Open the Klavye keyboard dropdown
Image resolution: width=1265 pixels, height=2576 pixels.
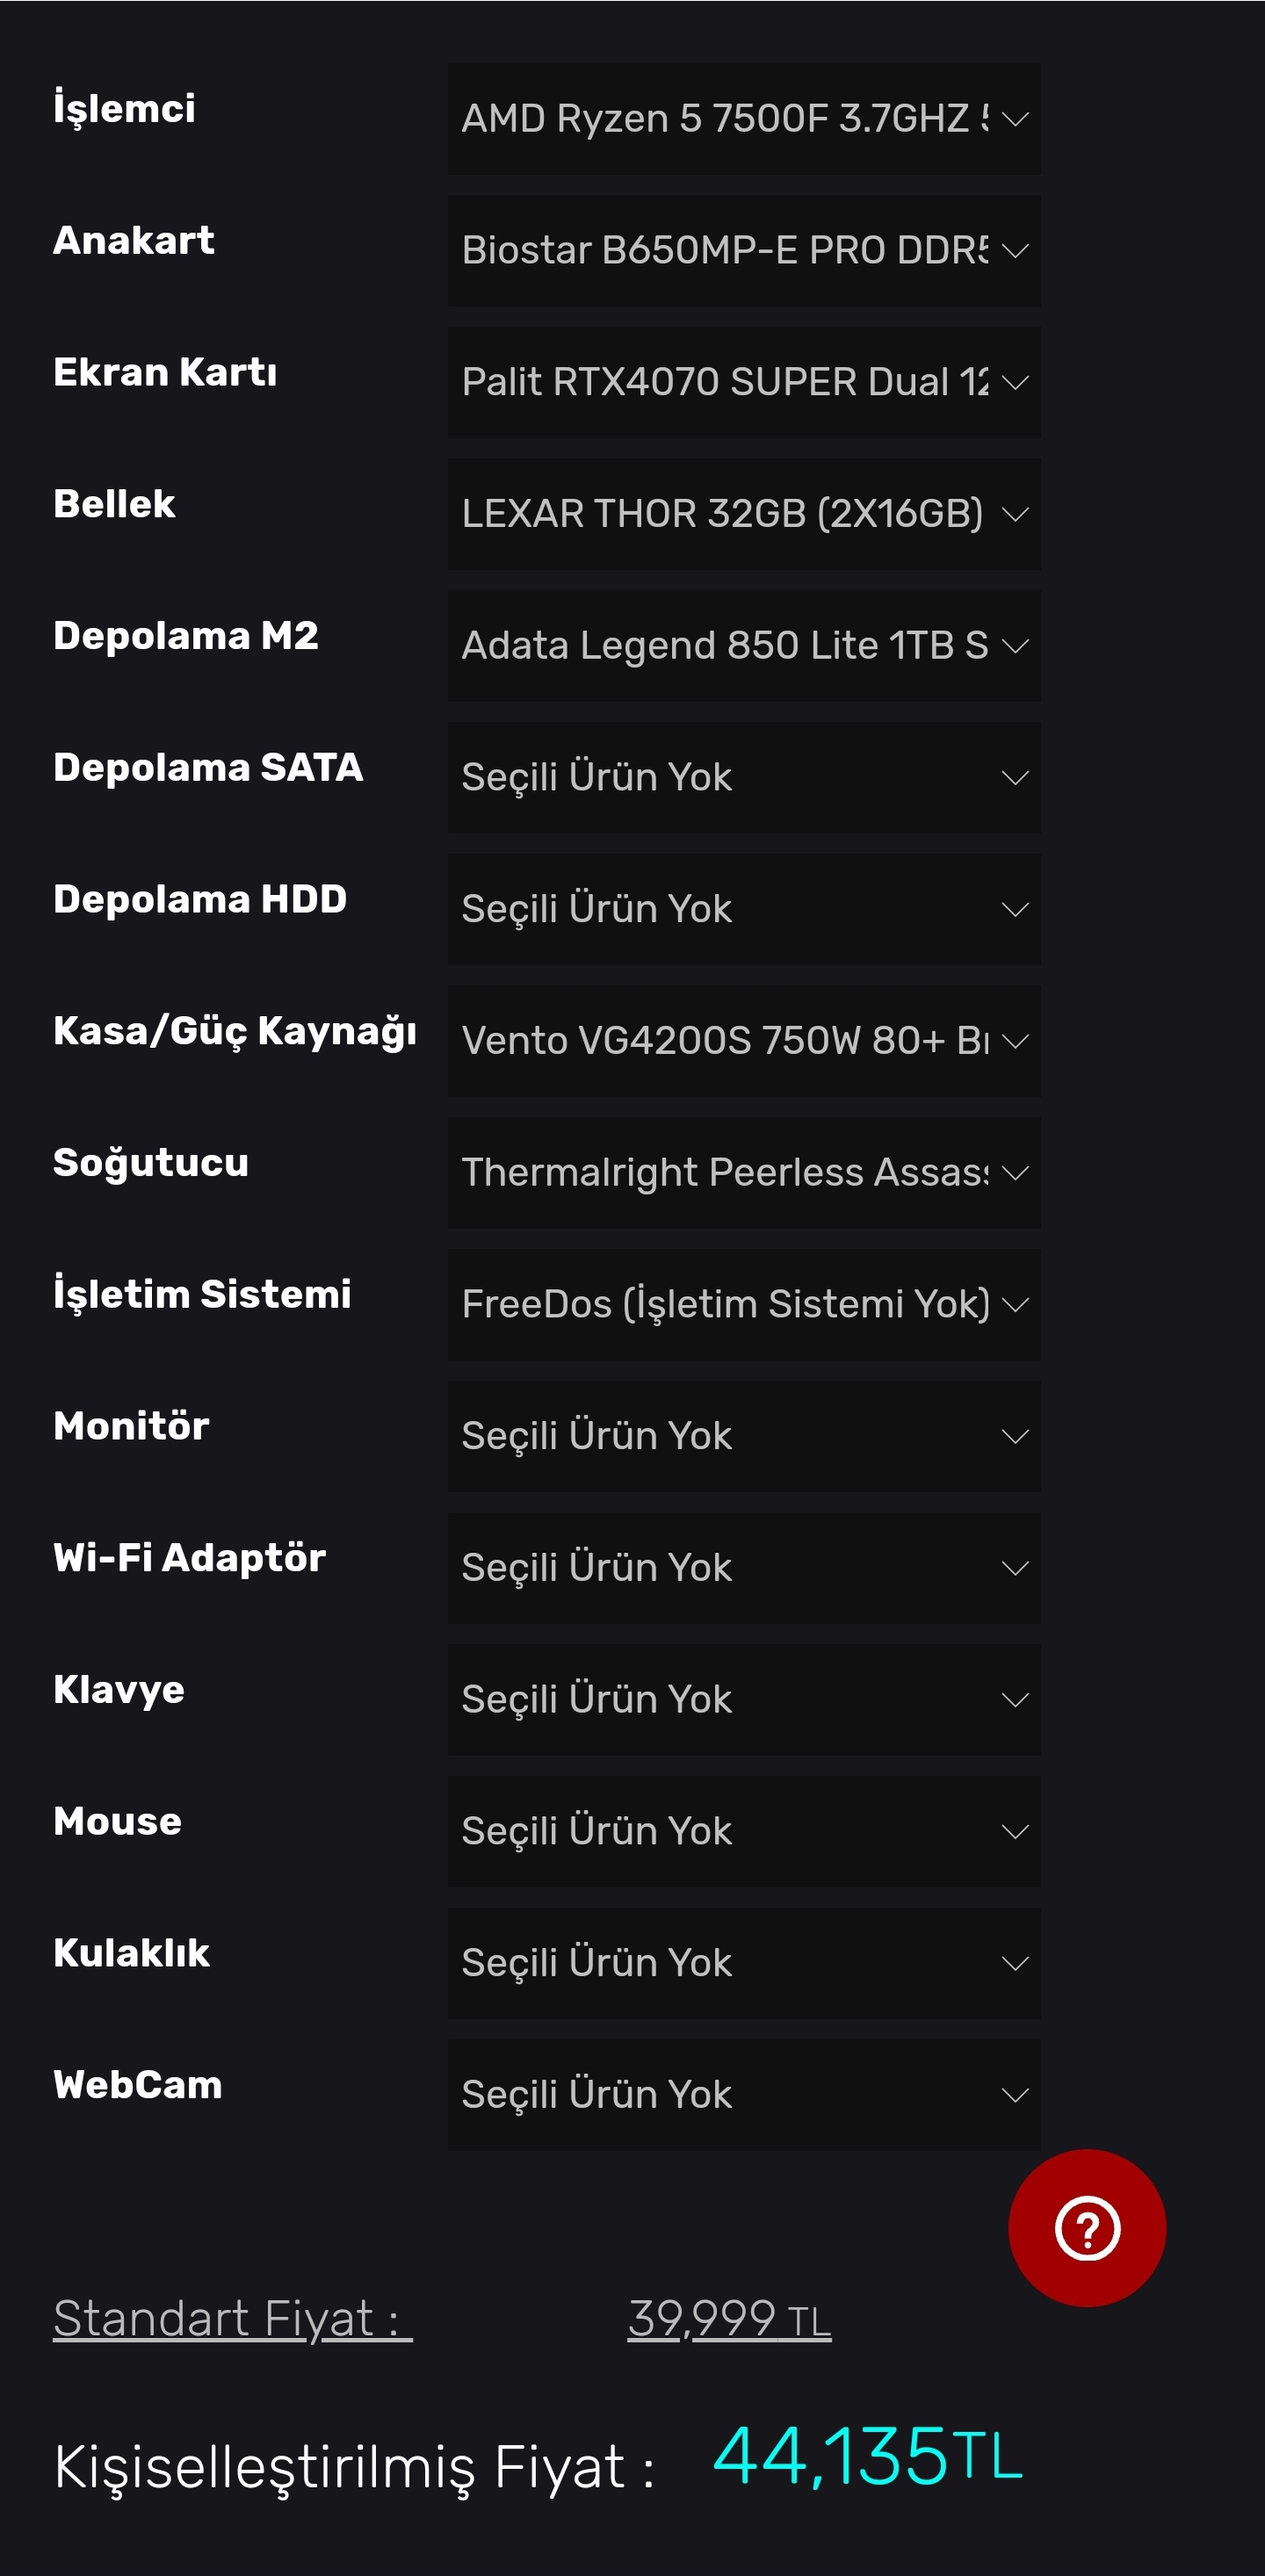click(x=743, y=1700)
